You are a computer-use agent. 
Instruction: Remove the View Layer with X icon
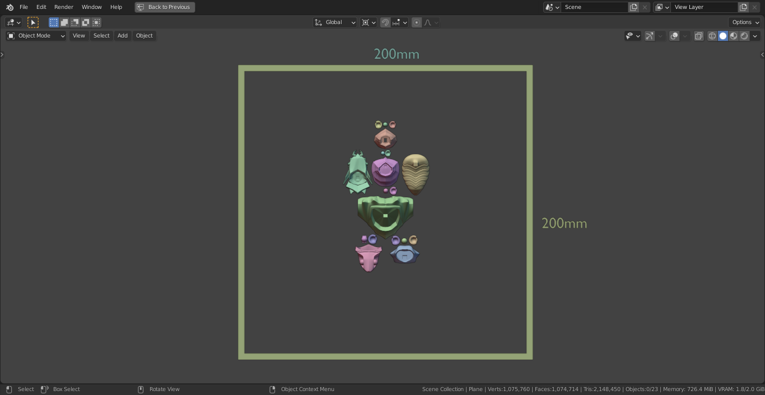pos(755,7)
